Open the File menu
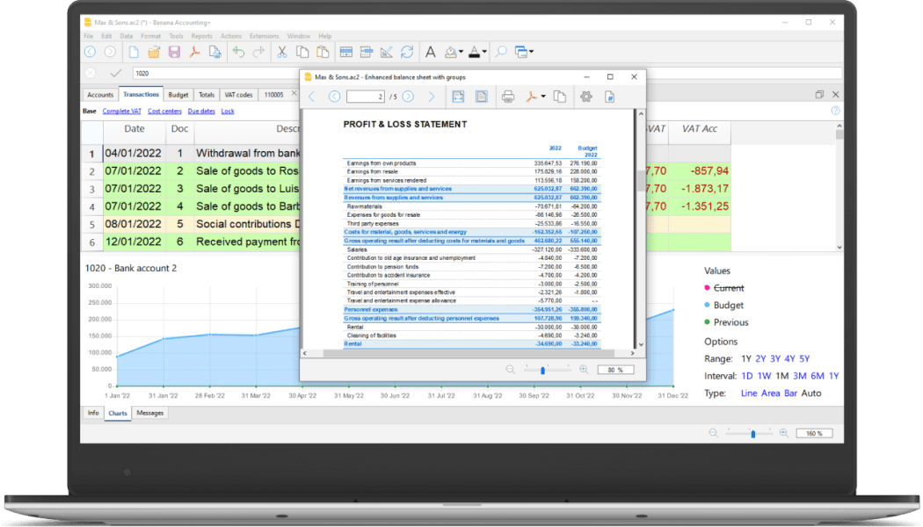 tap(88, 36)
